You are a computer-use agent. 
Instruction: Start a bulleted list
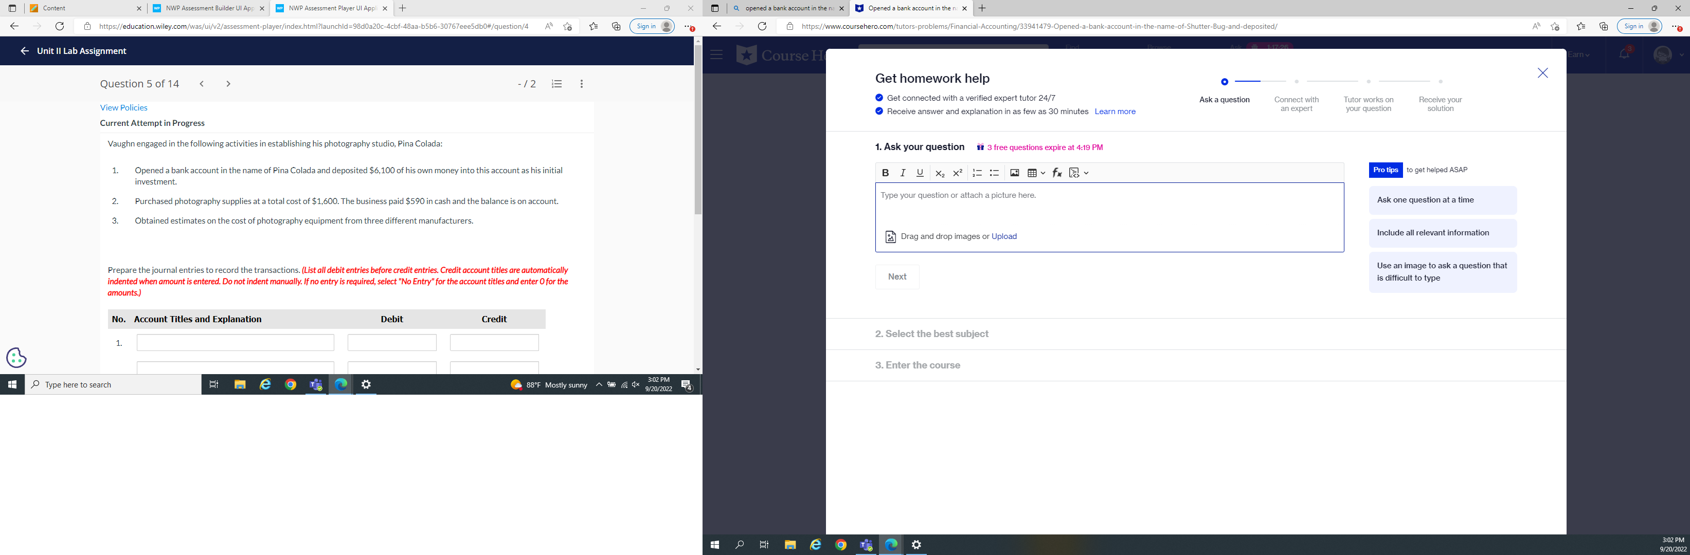tap(994, 172)
